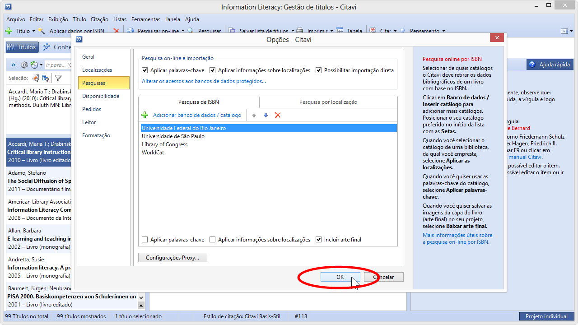Click the Imprimir printer icon
Screen dimensions: 578x325
tap(300, 31)
